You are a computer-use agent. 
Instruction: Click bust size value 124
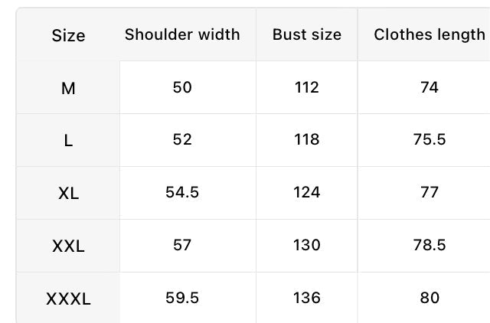click(307, 192)
